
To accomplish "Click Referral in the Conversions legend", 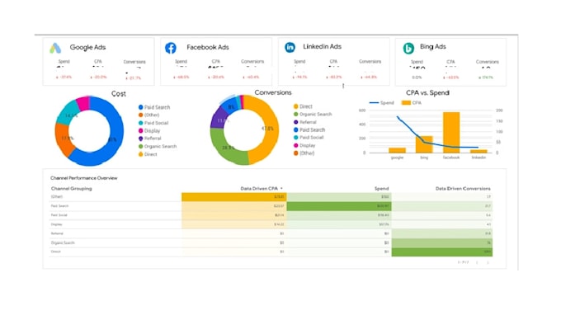I will coord(304,122).
